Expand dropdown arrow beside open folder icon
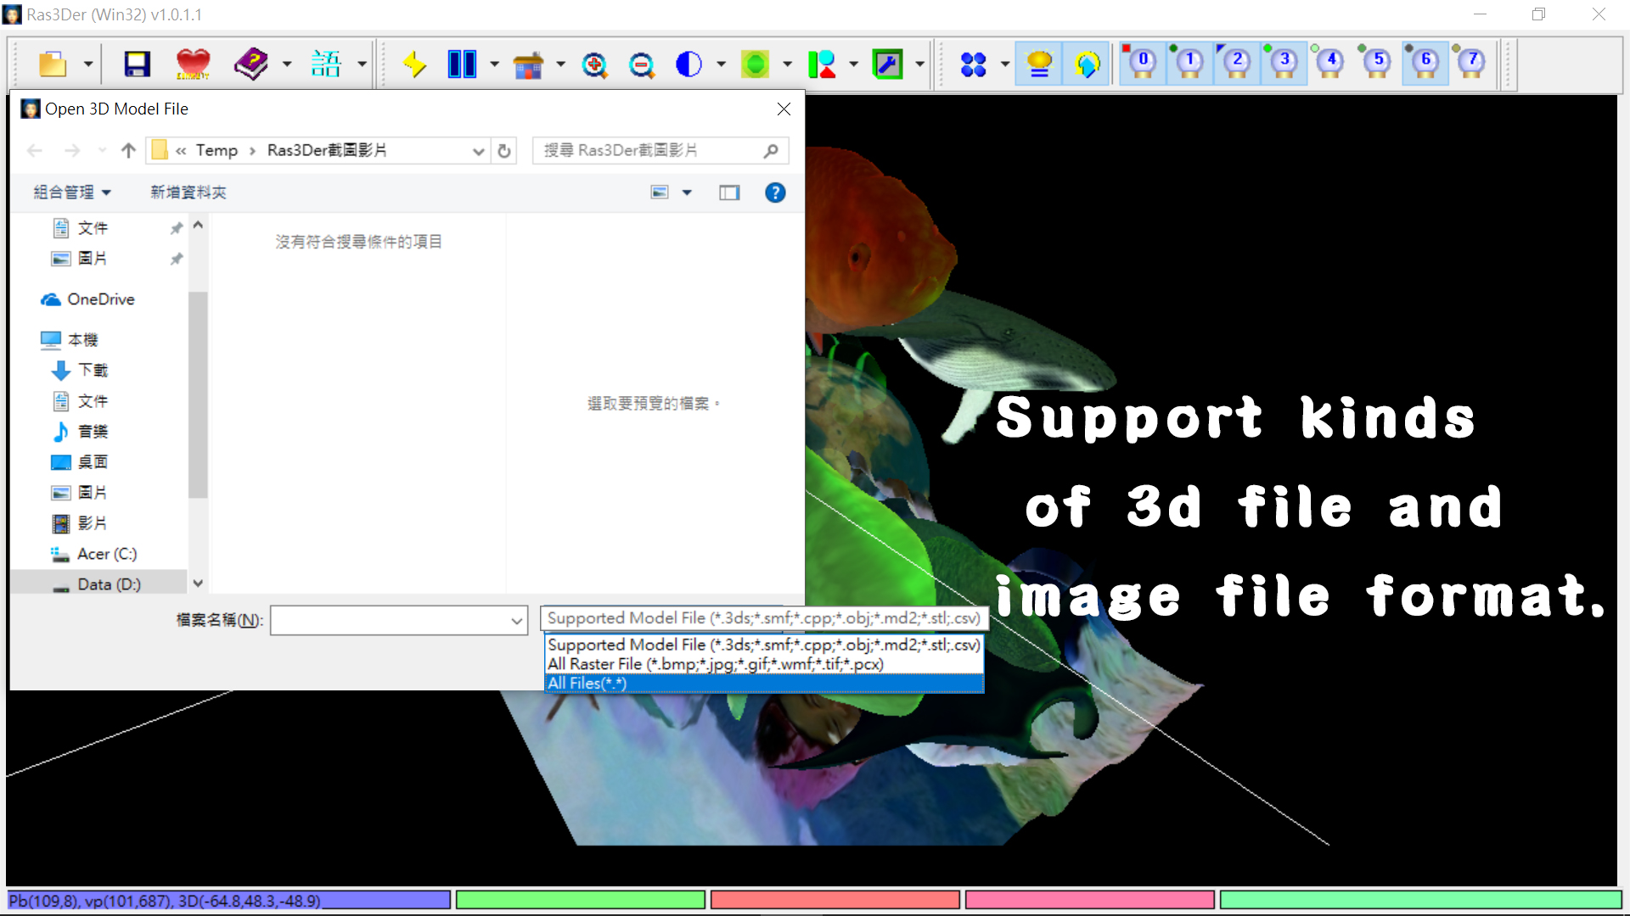The image size is (1630, 916). coord(87,64)
